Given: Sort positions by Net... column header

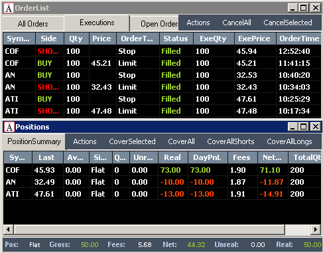Looking at the screenshot, I should click(273, 157).
